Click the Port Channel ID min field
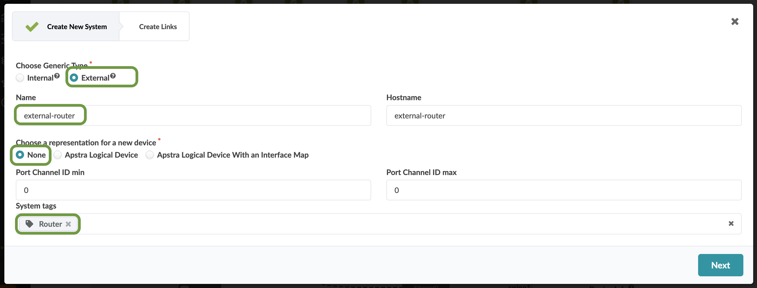The height and width of the screenshot is (288, 757). pos(193,190)
